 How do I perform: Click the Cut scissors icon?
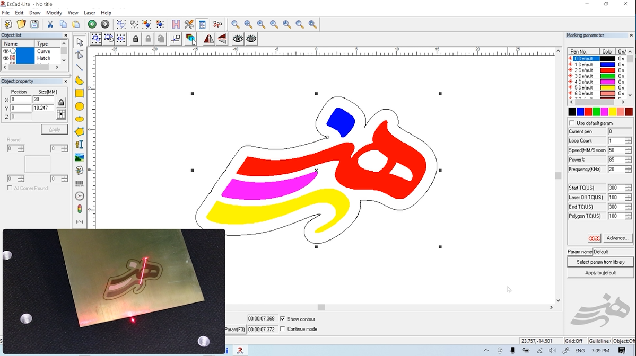(50, 24)
